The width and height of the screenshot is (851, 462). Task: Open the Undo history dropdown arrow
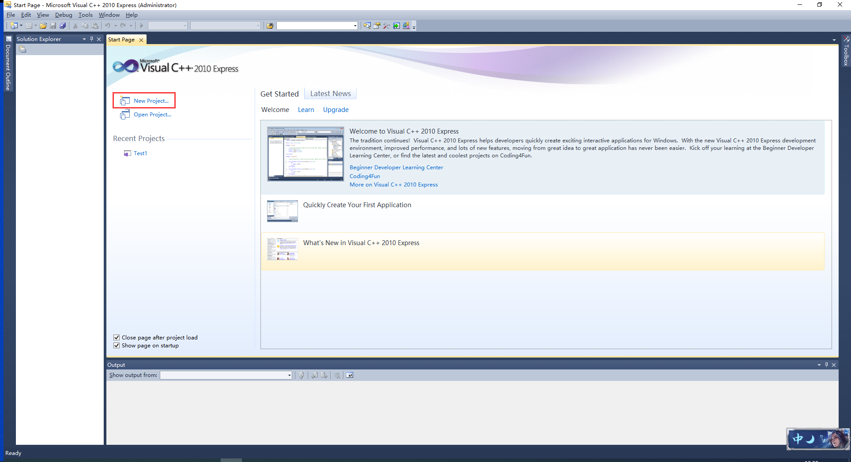[x=115, y=26]
